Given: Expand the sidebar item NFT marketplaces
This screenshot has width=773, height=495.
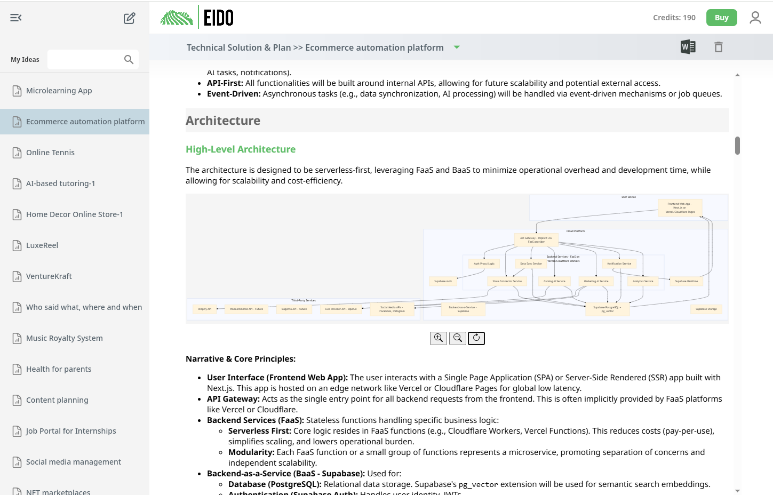Looking at the screenshot, I should coord(59,491).
